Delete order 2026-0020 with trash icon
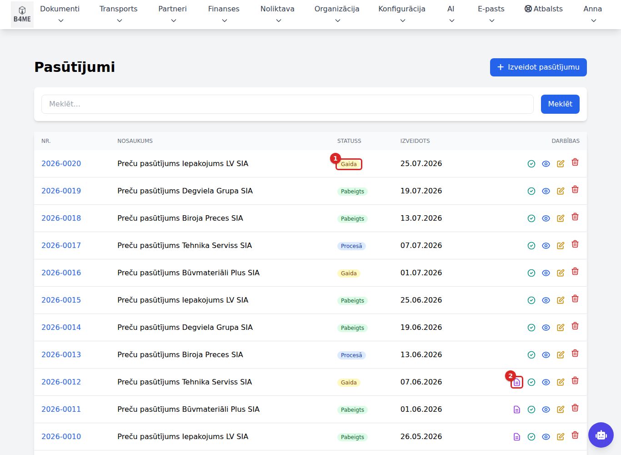The height and width of the screenshot is (455, 621). (575, 162)
